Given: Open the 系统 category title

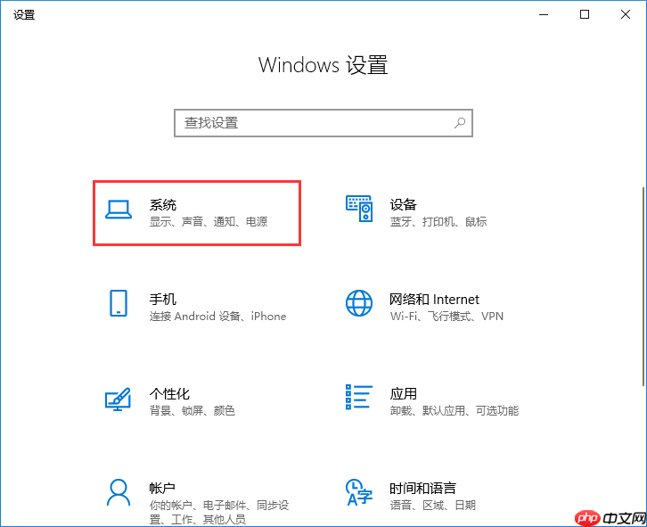Looking at the screenshot, I should point(163,204).
